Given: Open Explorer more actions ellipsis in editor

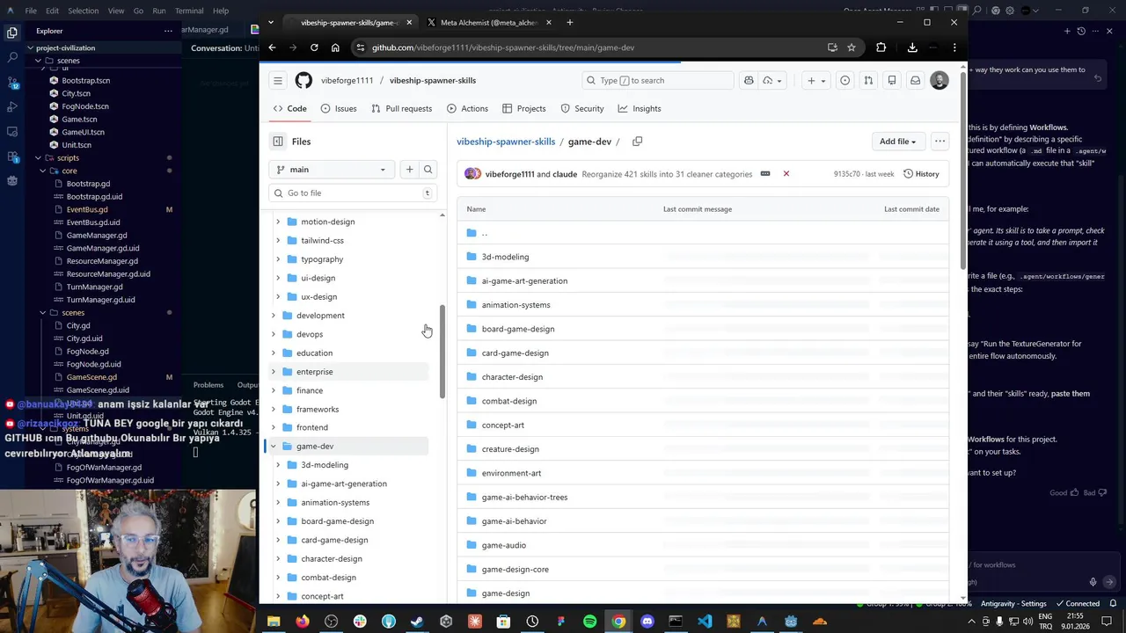Looking at the screenshot, I should (x=168, y=31).
